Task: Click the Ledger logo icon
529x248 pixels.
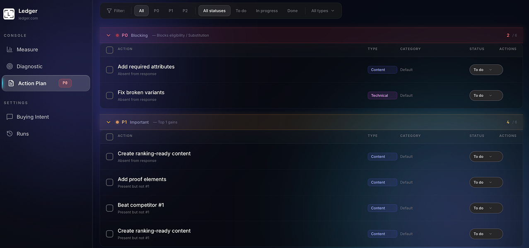Action: 9,14
